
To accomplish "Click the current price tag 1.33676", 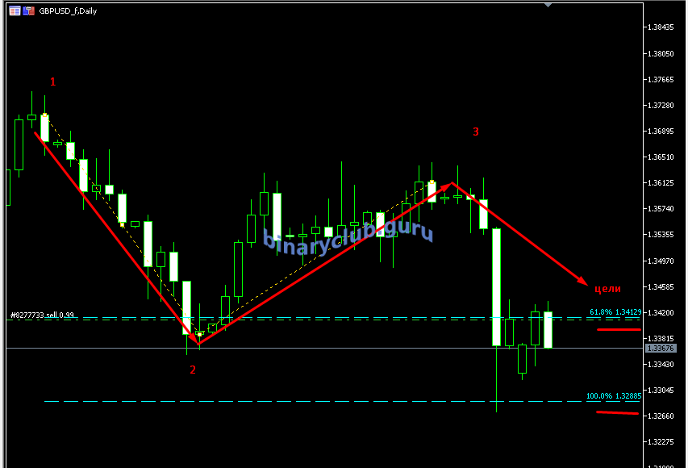I will (661, 348).
